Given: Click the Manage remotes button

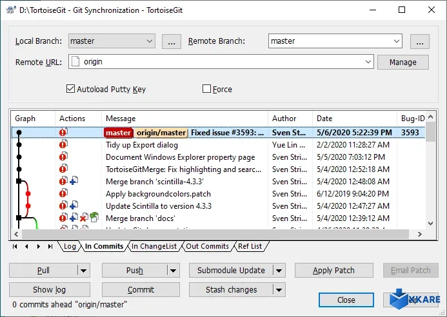Looking at the screenshot, I should pos(402,62).
